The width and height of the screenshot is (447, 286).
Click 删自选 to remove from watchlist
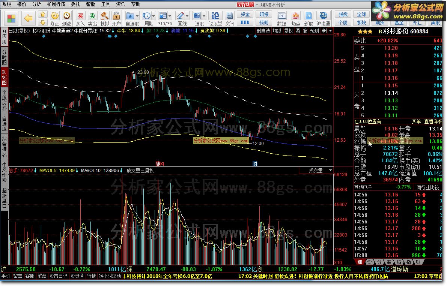pos(263,31)
